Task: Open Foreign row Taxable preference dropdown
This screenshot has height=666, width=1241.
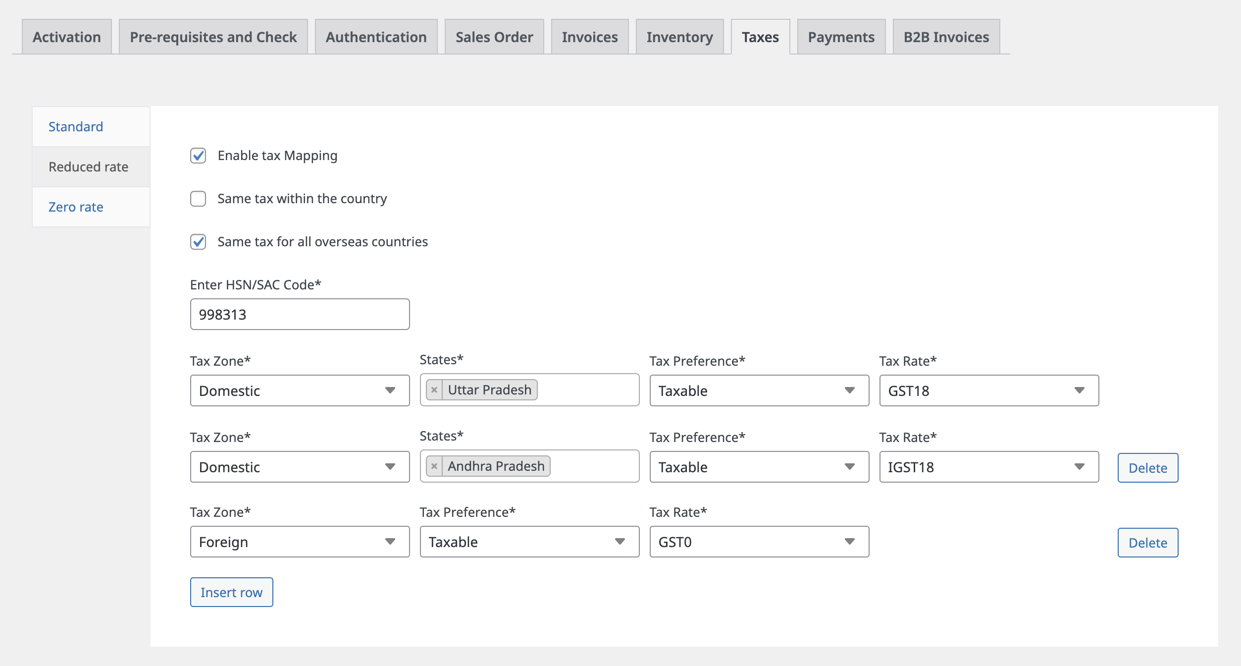Action: (529, 542)
